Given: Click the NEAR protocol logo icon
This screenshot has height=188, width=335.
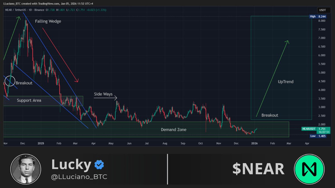Looking at the screenshot, I should click(x=309, y=169).
